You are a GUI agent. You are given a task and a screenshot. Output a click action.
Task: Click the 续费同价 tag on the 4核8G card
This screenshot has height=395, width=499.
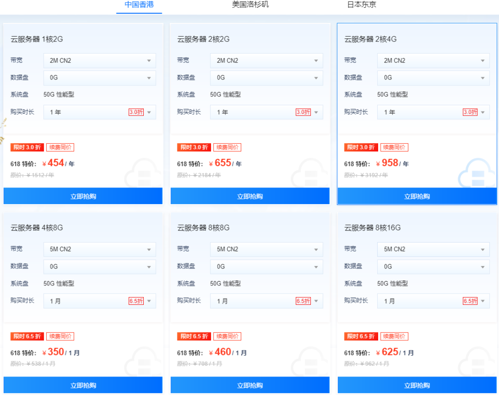click(60, 336)
